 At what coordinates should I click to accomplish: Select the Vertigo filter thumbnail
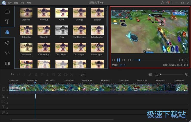click(x=79, y=13)
